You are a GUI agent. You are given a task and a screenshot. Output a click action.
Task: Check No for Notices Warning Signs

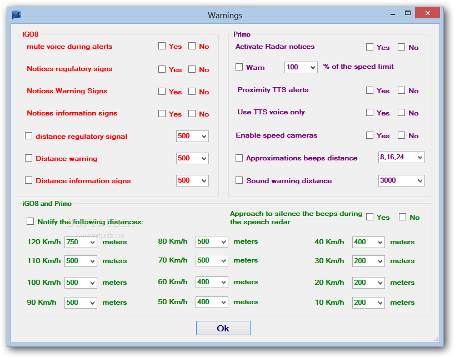click(192, 92)
